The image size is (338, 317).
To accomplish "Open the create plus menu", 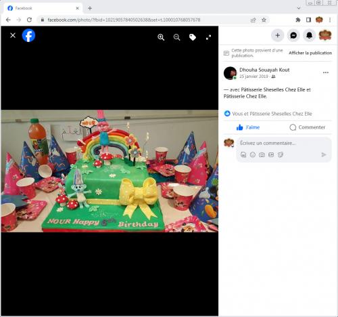I will [278, 35].
